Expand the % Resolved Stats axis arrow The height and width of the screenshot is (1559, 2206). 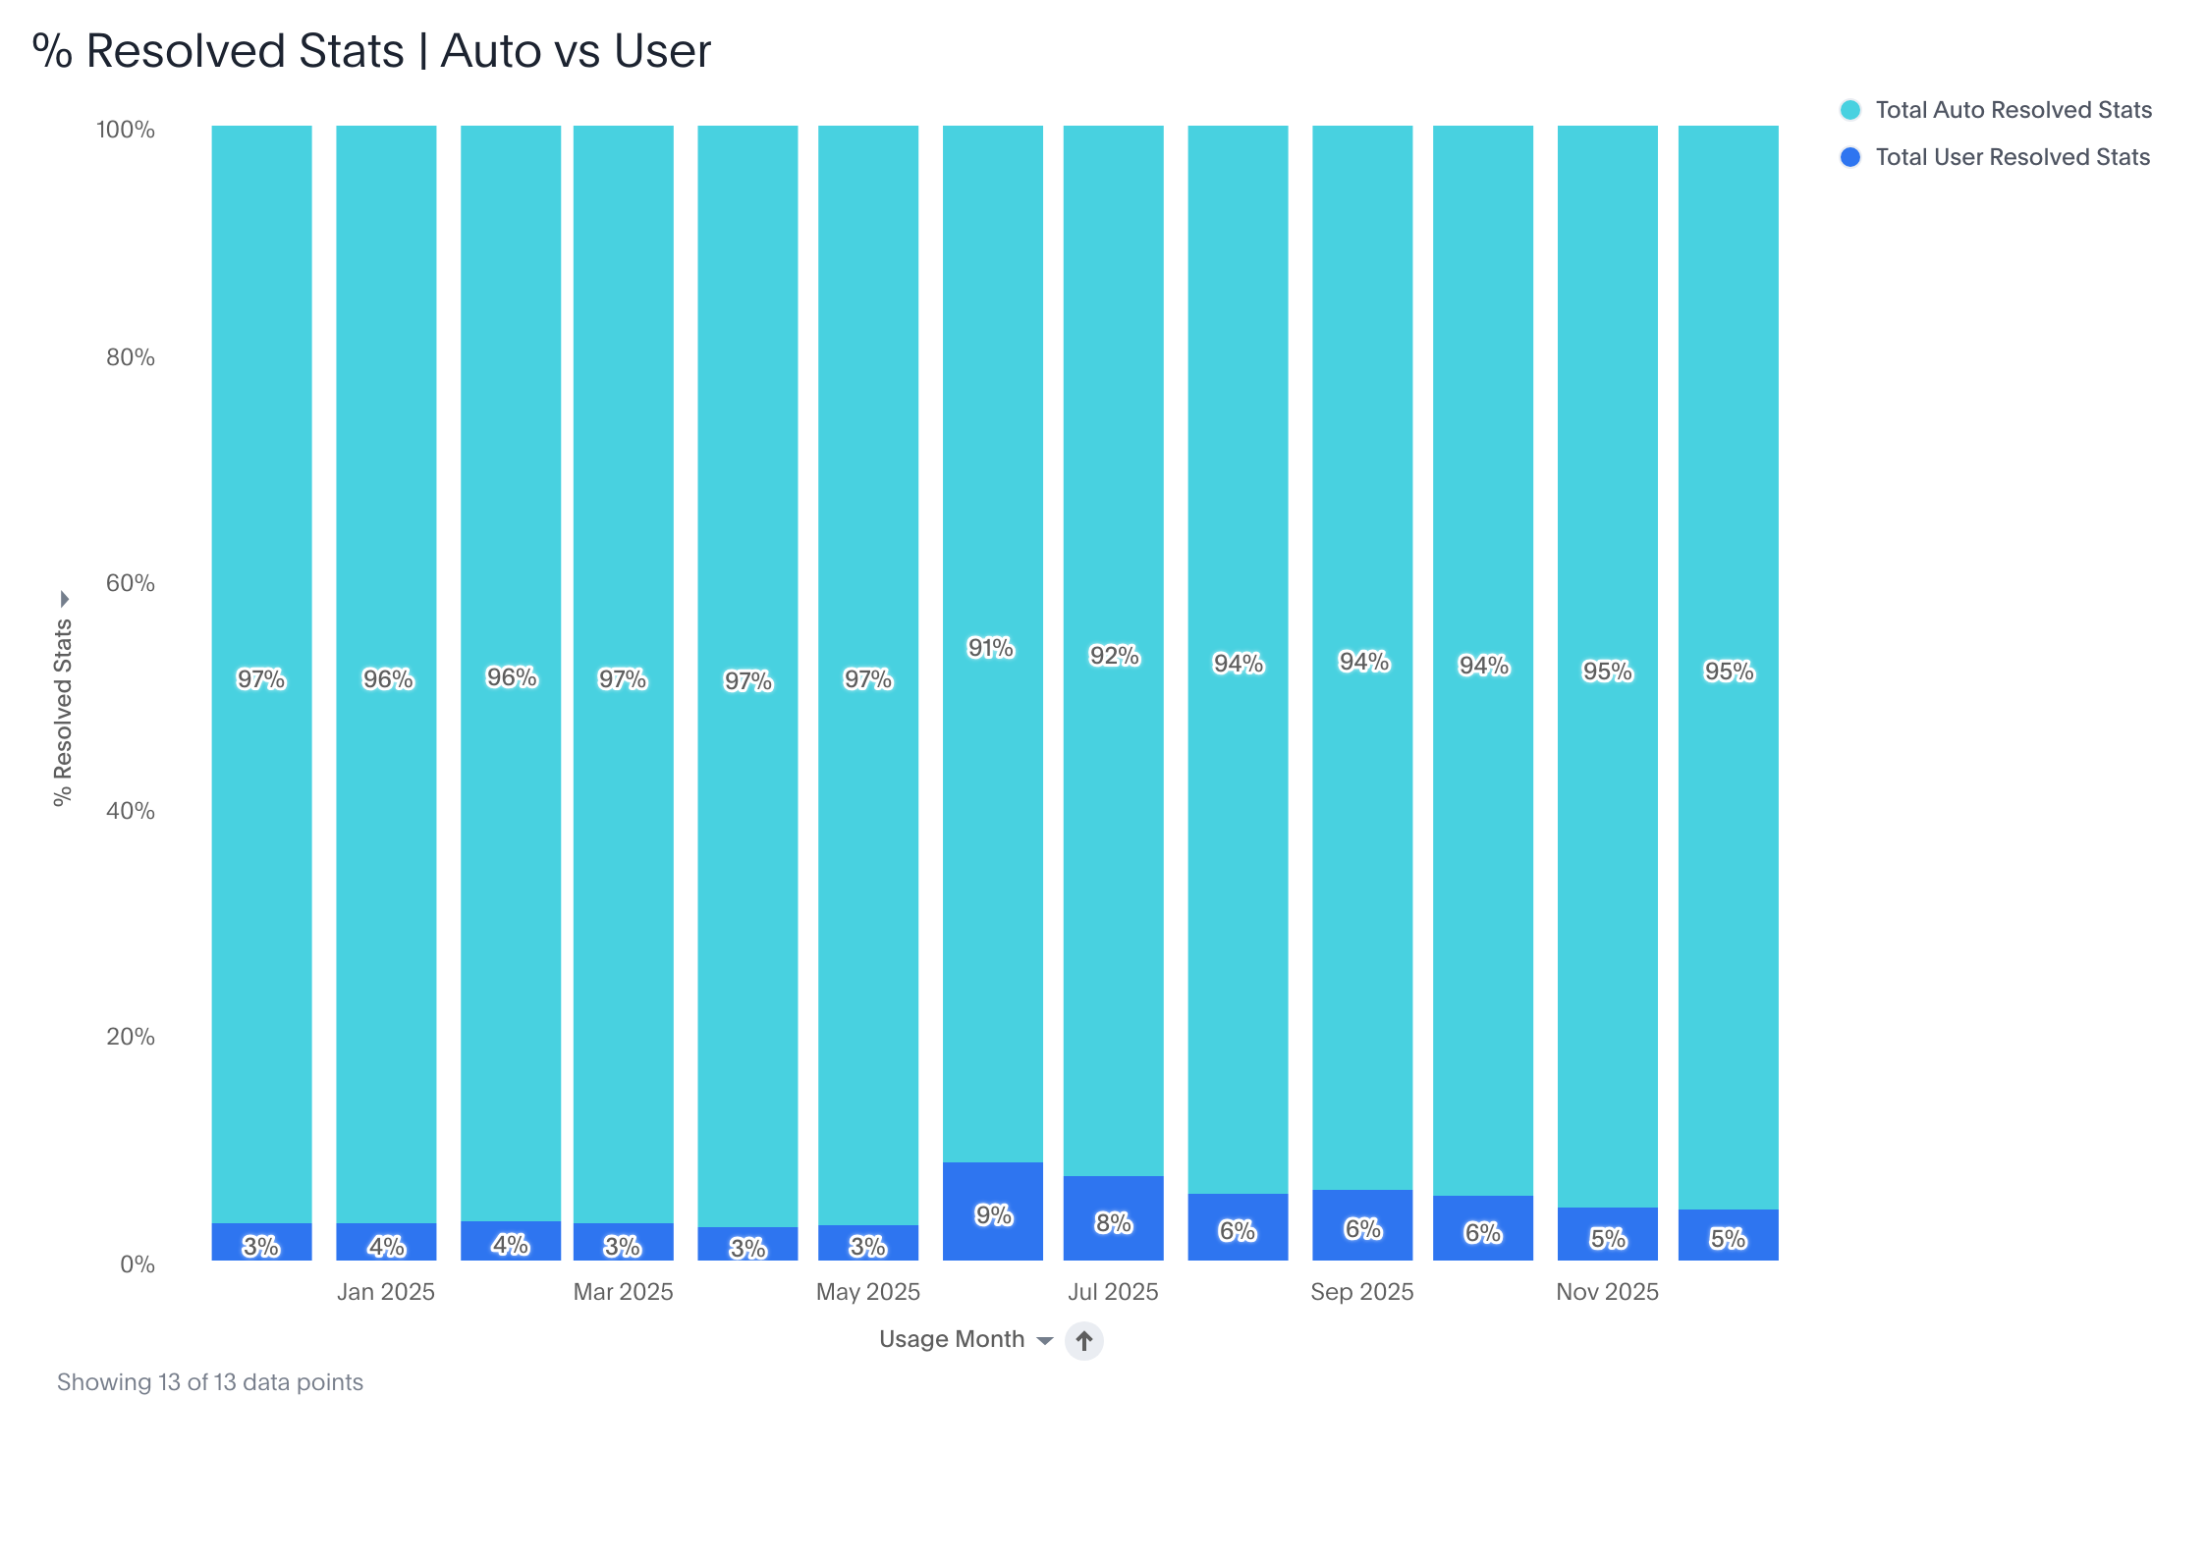[x=65, y=599]
